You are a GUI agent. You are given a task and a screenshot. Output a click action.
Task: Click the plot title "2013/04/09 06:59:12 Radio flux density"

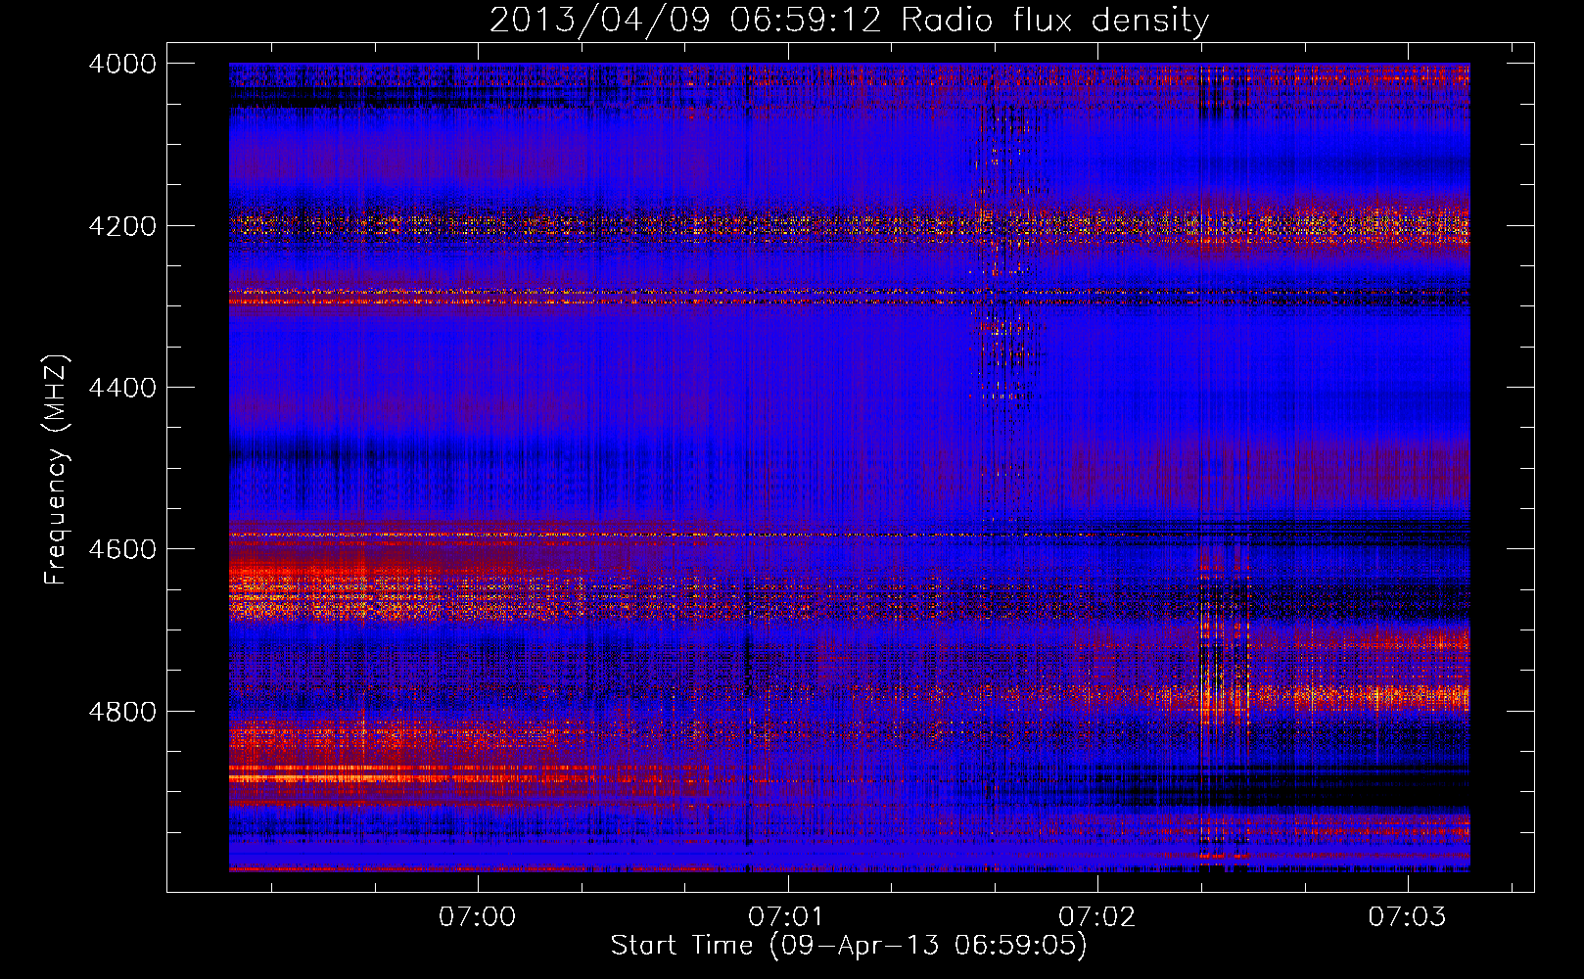click(x=849, y=20)
